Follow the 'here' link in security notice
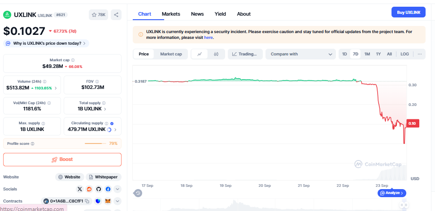This screenshot has height=211, width=435. coord(209,38)
